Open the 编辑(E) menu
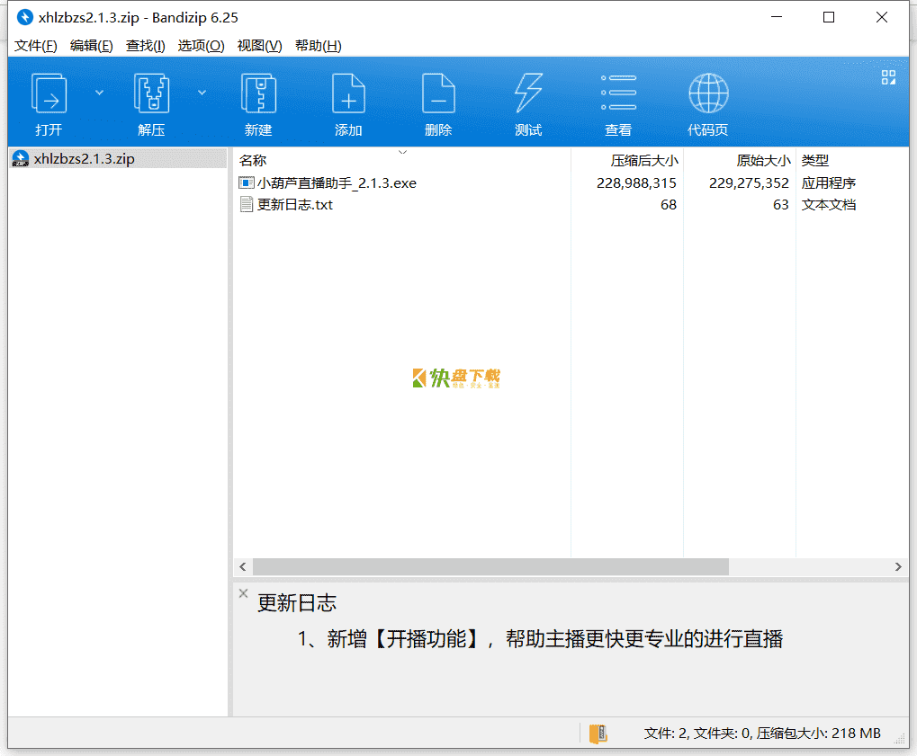Image resolution: width=917 pixels, height=756 pixels. (x=91, y=46)
